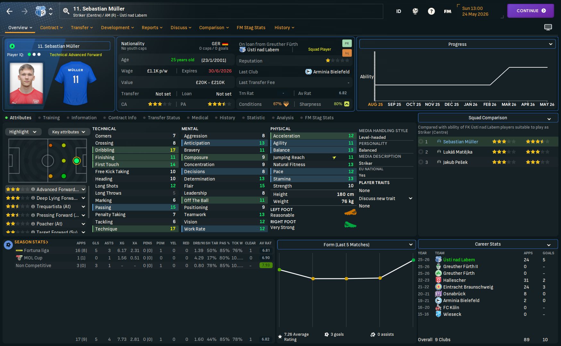
Task: Open the Form (Last 5 Matches) dropdown
Action: (x=346, y=245)
